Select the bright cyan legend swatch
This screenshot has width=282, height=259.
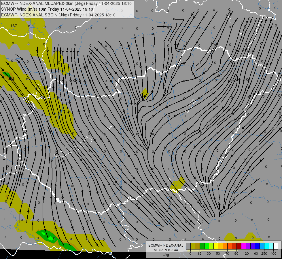point(267,246)
